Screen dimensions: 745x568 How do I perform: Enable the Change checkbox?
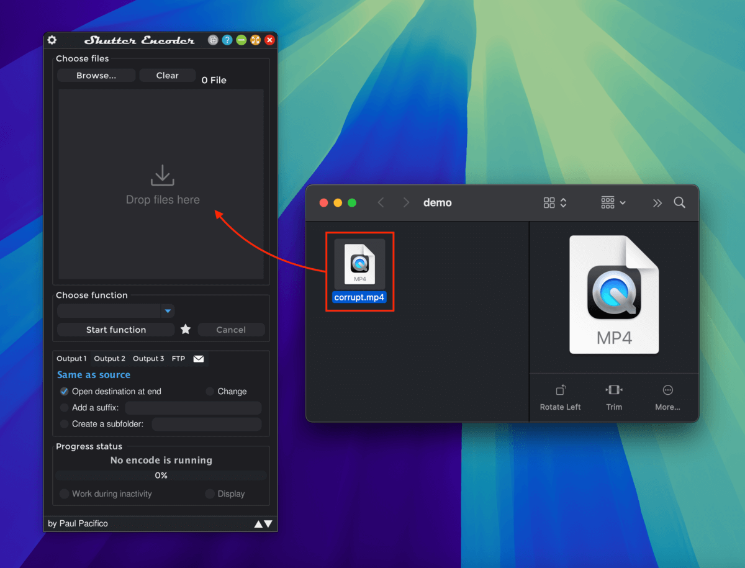coord(210,392)
